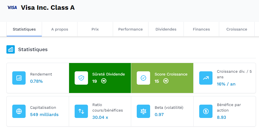The width and height of the screenshot is (259, 131).
Task: Open the A propos tab
Action: (60, 29)
